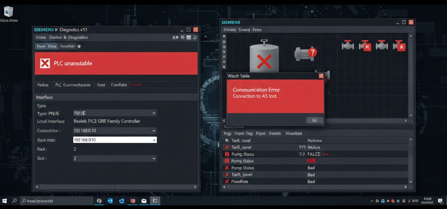
Task: Select the first valve symbol in SIEMENS canvas
Action: point(347,45)
